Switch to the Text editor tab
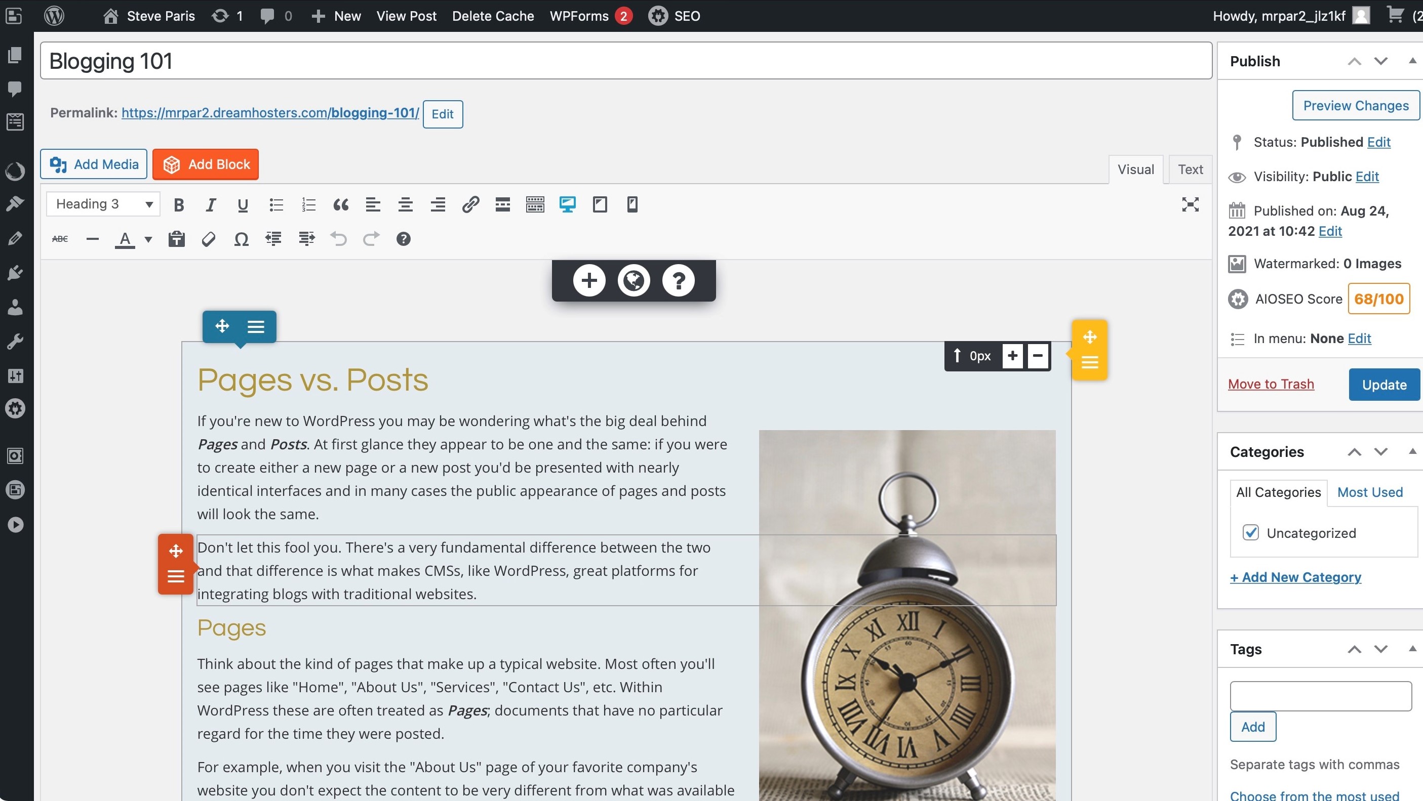Image resolution: width=1423 pixels, height=801 pixels. coord(1191,169)
